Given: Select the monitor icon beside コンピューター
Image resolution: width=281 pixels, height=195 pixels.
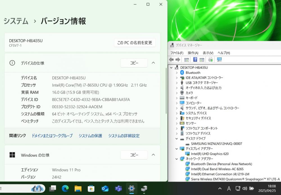Looking at the screenshot, I should pyautogui.click(x=182, y=103).
